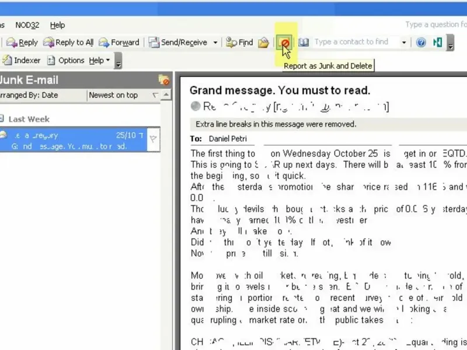Open Microsoft Outlook Help question mark icon
This screenshot has height=350, width=467.
421,43
